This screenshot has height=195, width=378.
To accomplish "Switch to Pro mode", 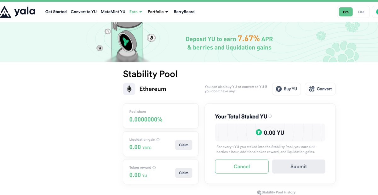I will (346, 12).
